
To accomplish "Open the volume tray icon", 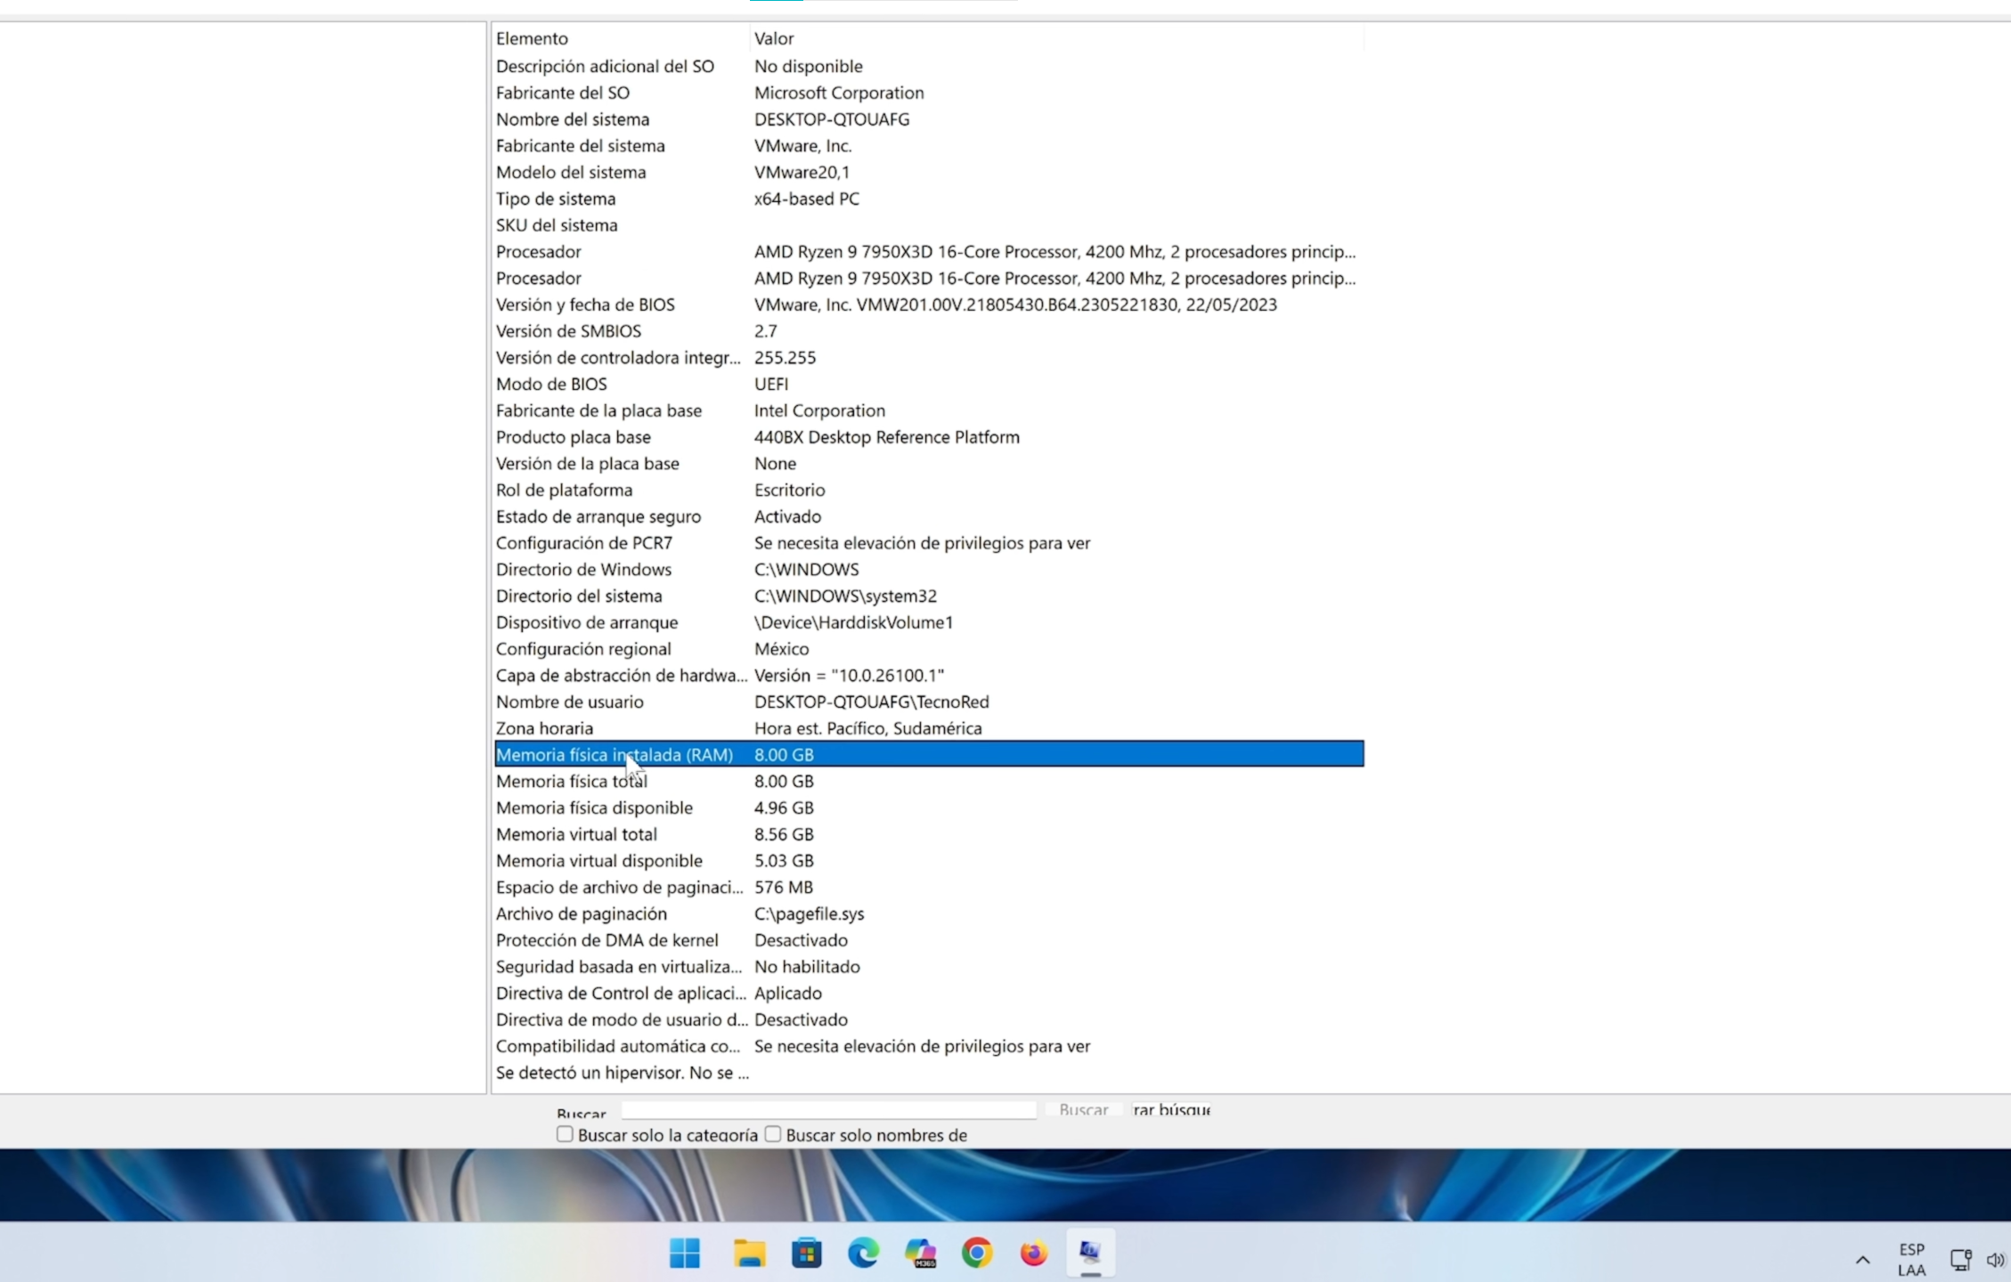I will click(1994, 1260).
